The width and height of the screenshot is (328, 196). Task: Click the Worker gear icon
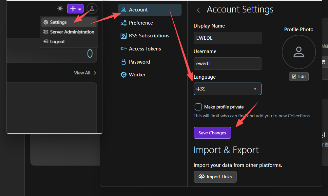coord(124,75)
